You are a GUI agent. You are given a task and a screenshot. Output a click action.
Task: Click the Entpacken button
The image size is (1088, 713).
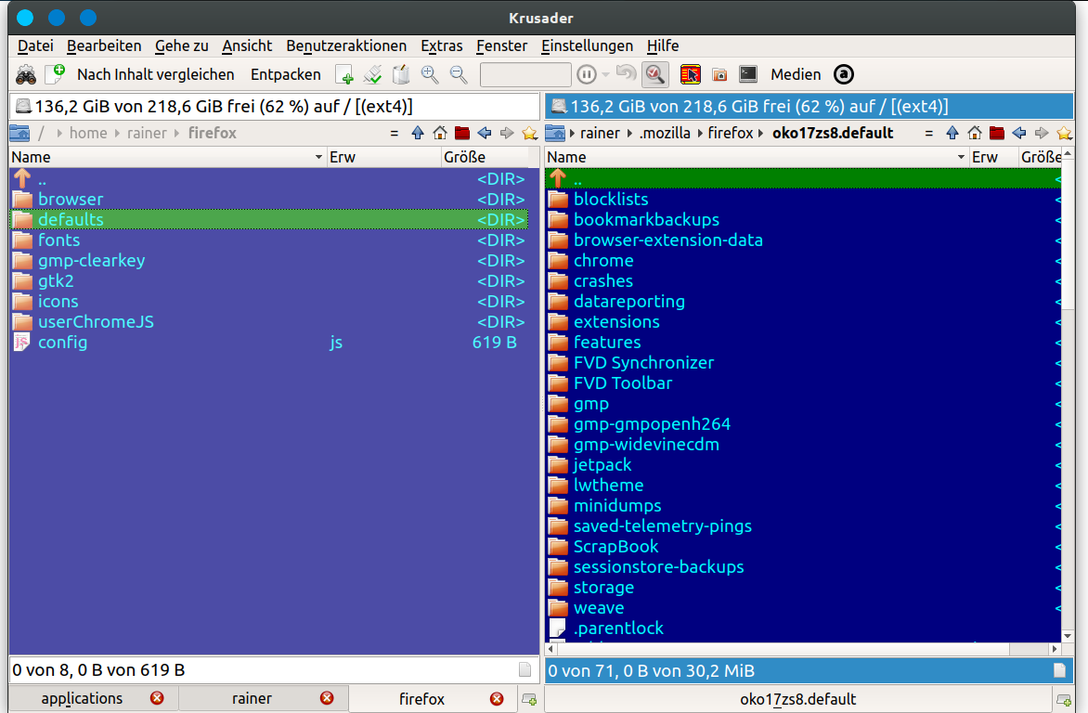[285, 74]
